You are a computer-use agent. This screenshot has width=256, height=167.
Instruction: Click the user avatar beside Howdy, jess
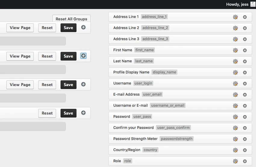pyautogui.click(x=253, y=4)
